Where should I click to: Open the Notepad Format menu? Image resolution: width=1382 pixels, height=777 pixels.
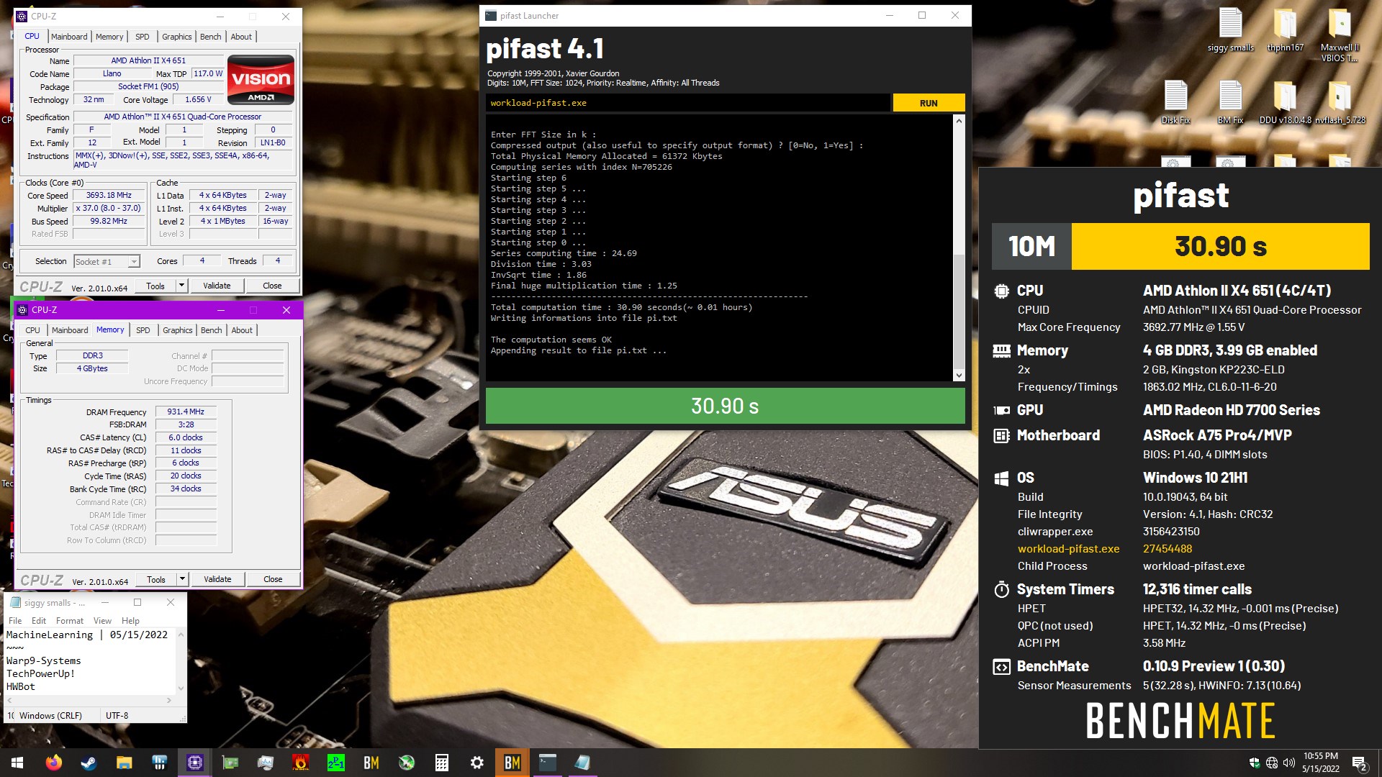[70, 621]
